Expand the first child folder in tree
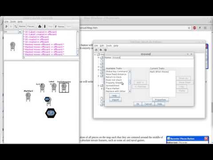This screenshot has height=160, width=213. pyautogui.click(x=99, y=57)
